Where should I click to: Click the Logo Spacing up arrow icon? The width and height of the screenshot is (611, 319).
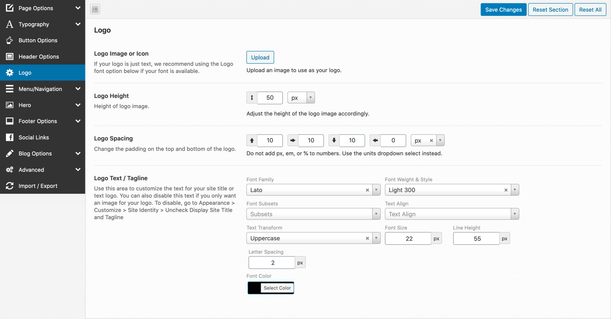pos(252,140)
